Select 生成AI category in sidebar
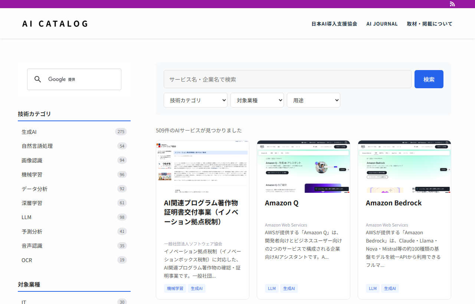Viewport: 475px width, 304px height. coord(74,132)
